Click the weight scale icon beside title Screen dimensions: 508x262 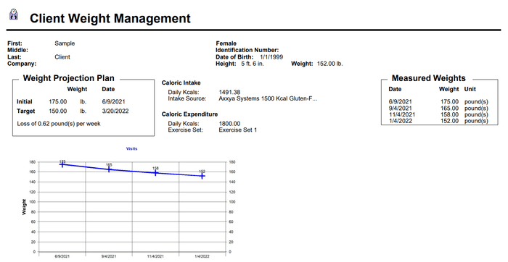14,14
